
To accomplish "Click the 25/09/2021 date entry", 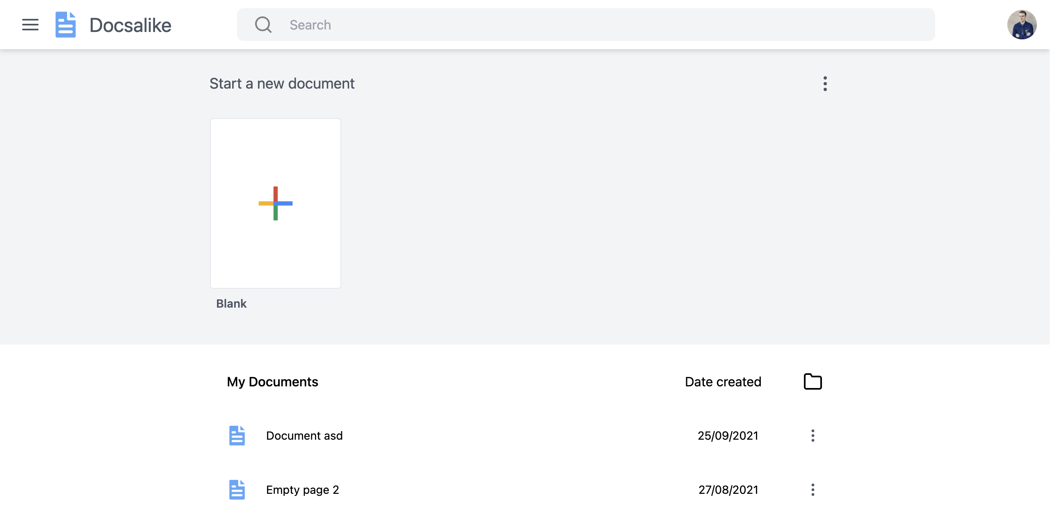I will point(728,436).
